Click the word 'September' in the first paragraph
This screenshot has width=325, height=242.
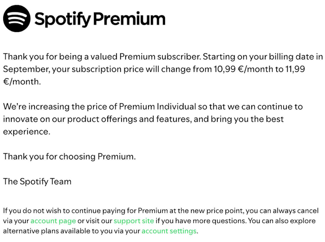(x=26, y=69)
